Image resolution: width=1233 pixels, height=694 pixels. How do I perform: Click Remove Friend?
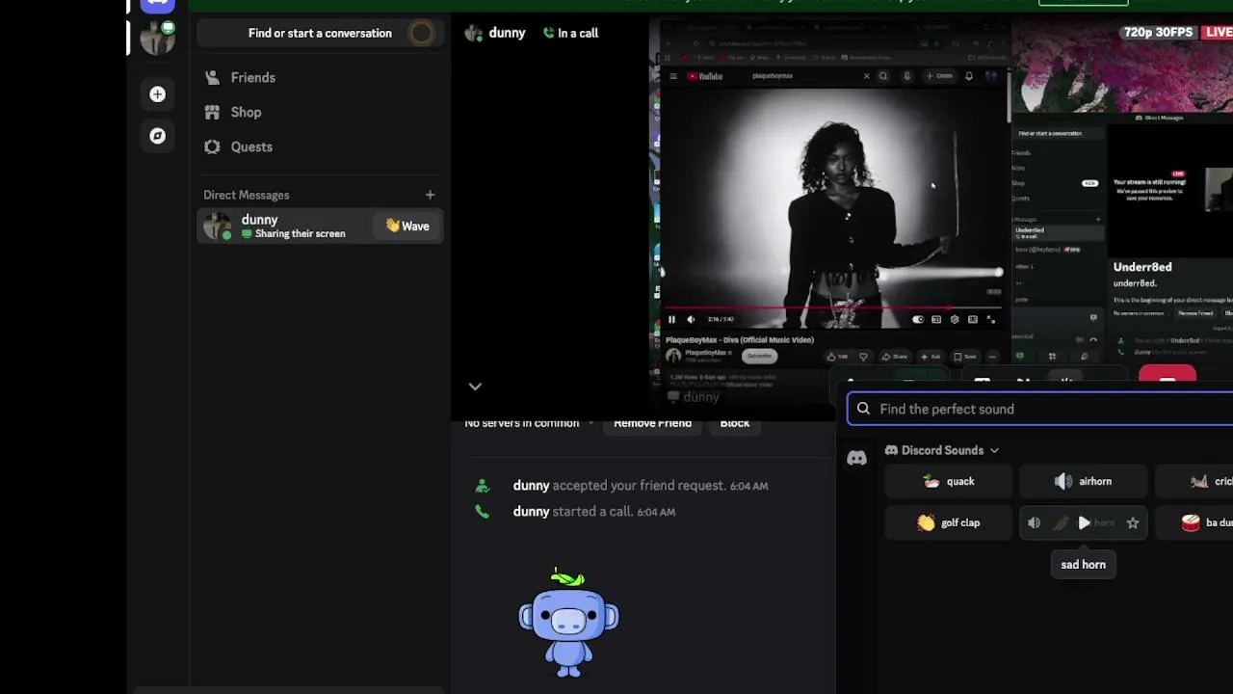pos(653,423)
